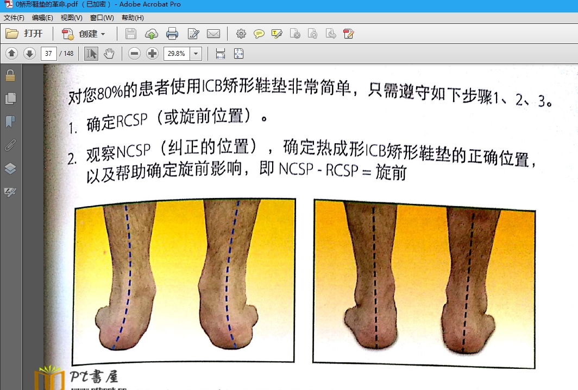Viewport: 578px width, 390px height.
Task: Open the bookmarks panel
Action: (x=10, y=122)
